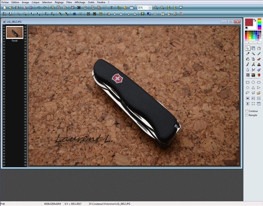Click the brightness minus sun icon
The height and width of the screenshot is (206, 263).
(x=18, y=14)
